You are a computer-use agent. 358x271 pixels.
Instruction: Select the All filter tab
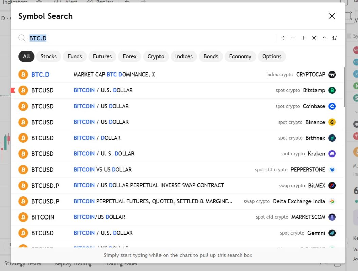(x=26, y=56)
